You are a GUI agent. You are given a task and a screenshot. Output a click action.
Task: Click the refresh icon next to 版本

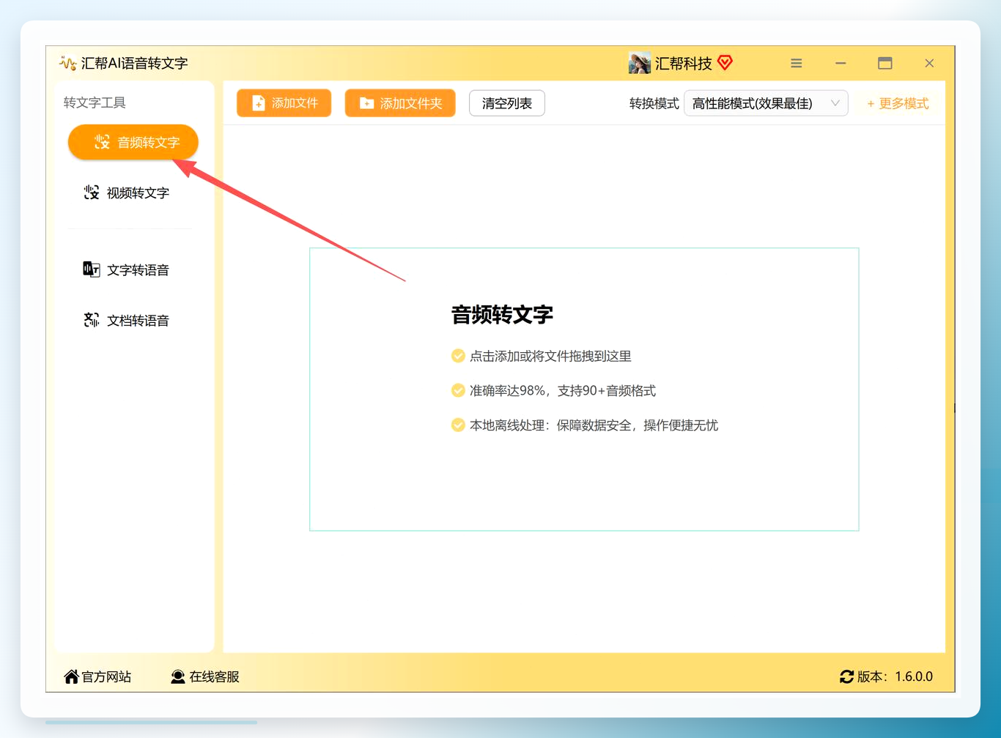point(847,676)
